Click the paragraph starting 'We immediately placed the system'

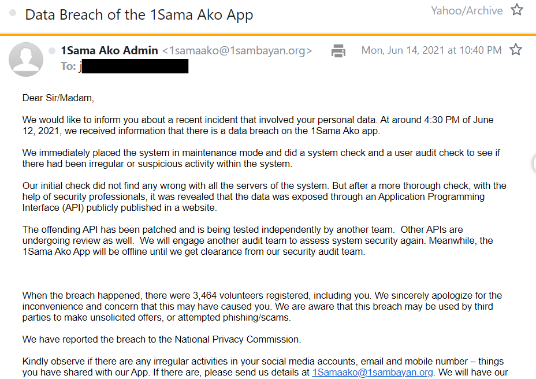click(261, 158)
